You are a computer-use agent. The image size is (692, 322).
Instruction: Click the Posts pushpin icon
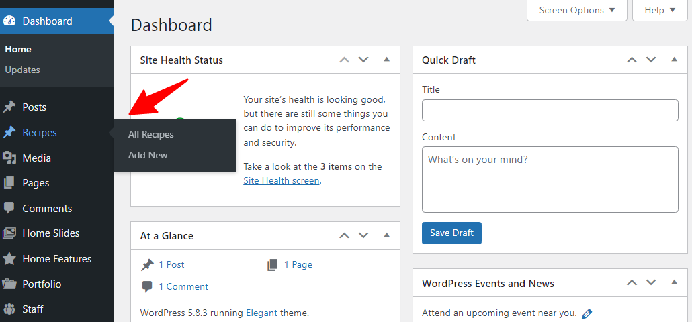click(x=9, y=107)
